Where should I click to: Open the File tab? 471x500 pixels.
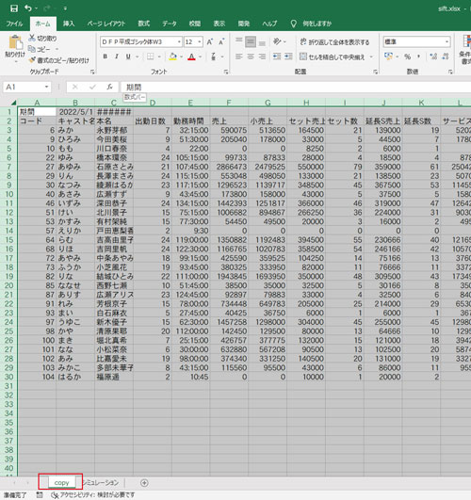(14, 24)
